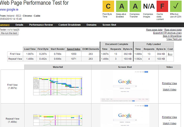The height and width of the screenshot is (127, 184).
Task: Click the Repeat View row label in table
Action: pyautogui.click(x=15, y=59)
